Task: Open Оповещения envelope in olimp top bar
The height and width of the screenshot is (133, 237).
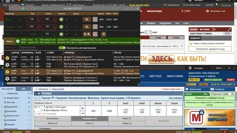Action: point(165,5)
